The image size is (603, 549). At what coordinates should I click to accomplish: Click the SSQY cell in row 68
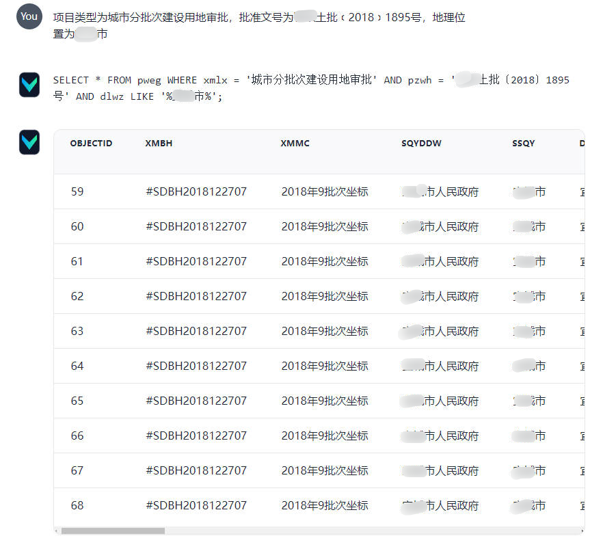tap(528, 505)
